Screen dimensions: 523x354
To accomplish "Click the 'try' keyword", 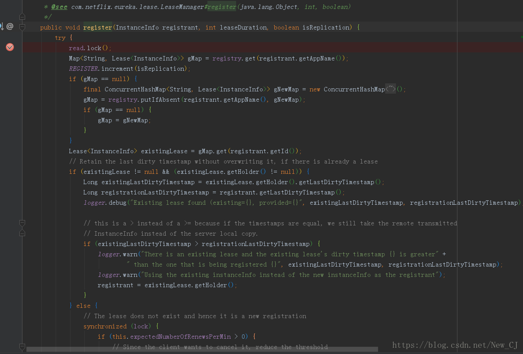I will tap(60, 38).
